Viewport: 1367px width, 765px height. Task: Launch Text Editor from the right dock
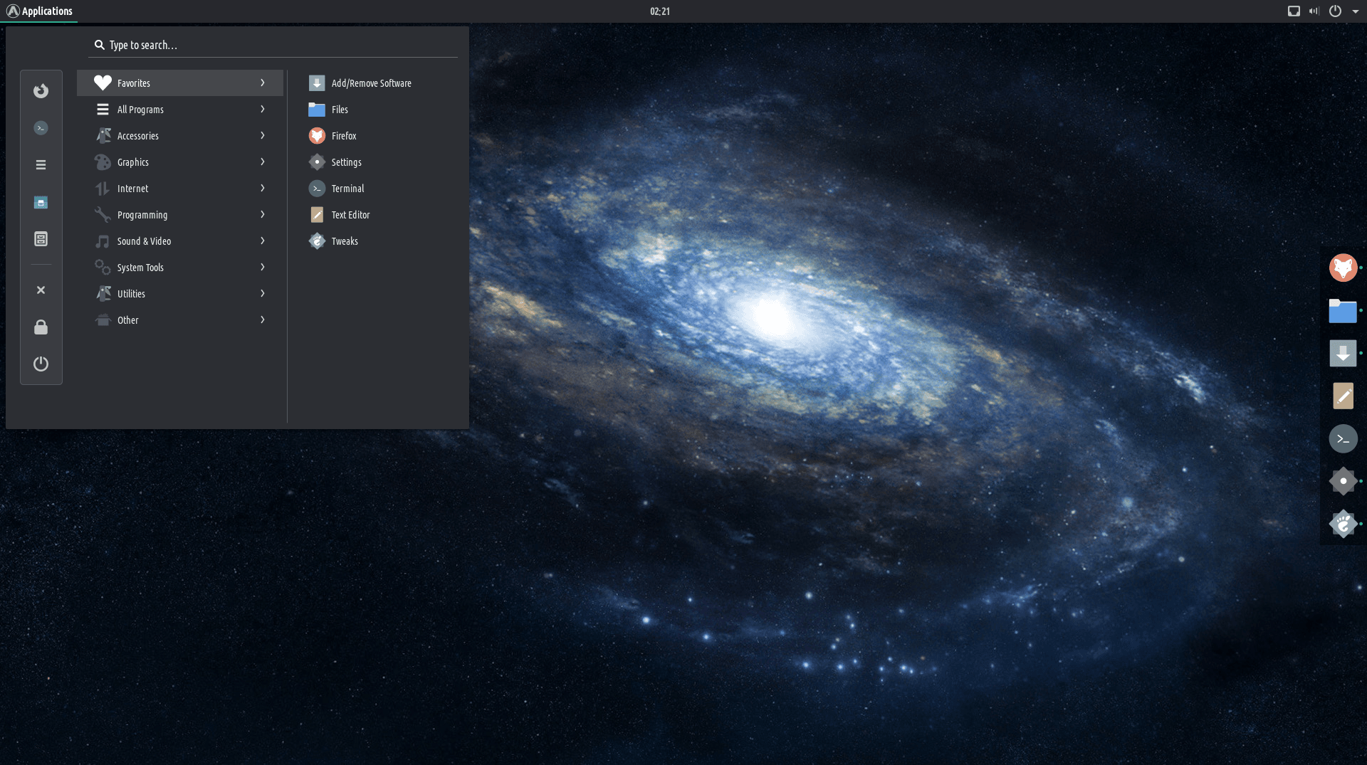1343,396
